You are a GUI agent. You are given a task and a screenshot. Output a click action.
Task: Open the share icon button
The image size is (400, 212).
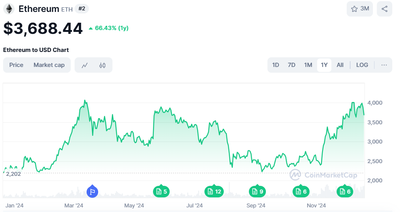pos(384,9)
